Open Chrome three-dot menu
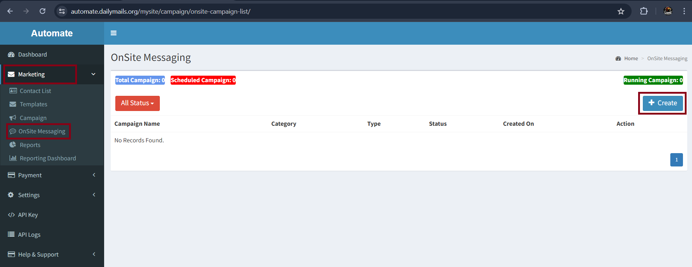This screenshot has width=692, height=267. pos(684,11)
